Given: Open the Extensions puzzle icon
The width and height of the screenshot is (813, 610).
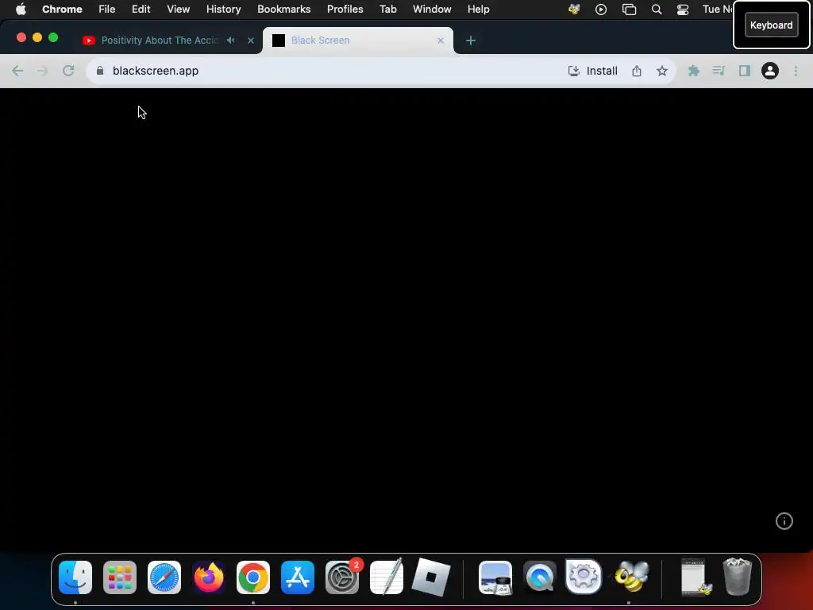Looking at the screenshot, I should click(x=693, y=71).
